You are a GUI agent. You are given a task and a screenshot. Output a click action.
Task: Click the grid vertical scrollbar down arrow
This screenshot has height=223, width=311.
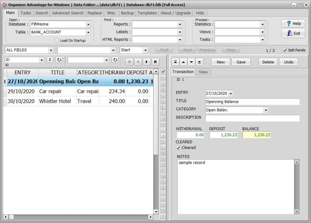click(x=156, y=212)
